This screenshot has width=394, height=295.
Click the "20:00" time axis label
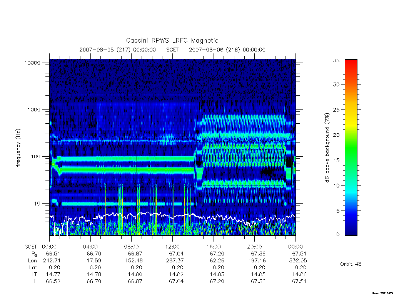(255, 247)
